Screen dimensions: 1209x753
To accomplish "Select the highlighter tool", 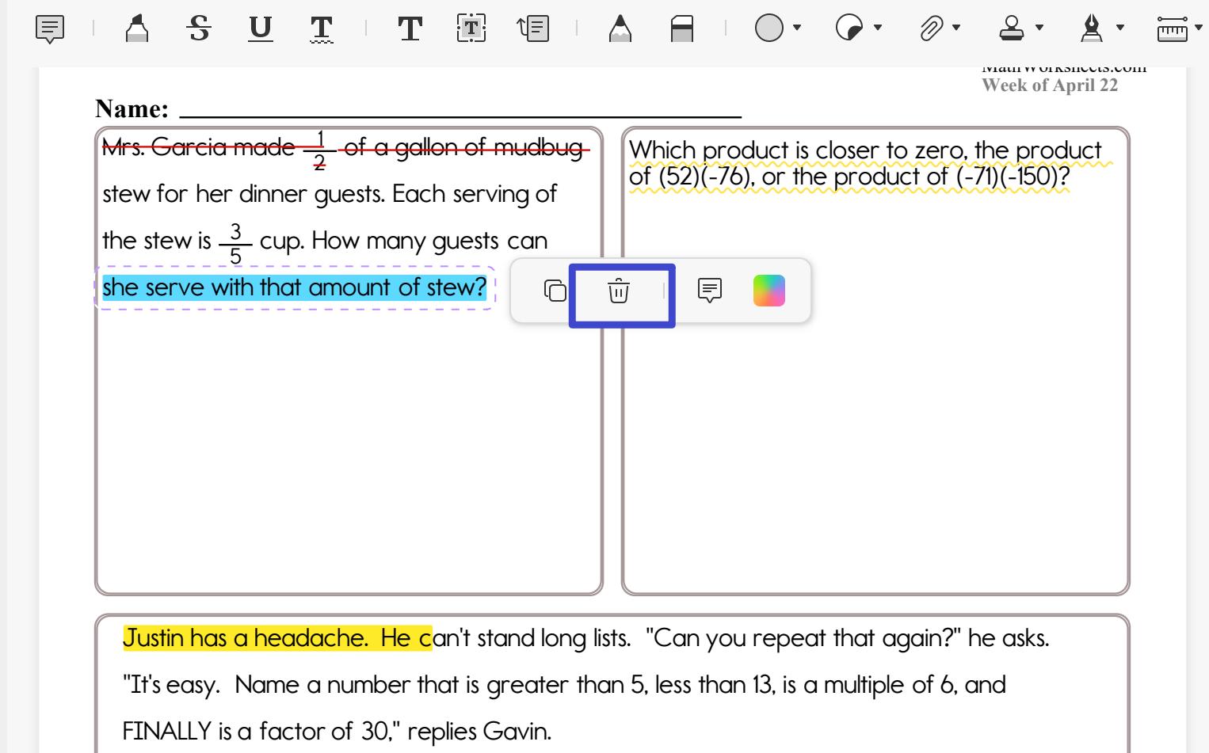I will tap(136, 29).
